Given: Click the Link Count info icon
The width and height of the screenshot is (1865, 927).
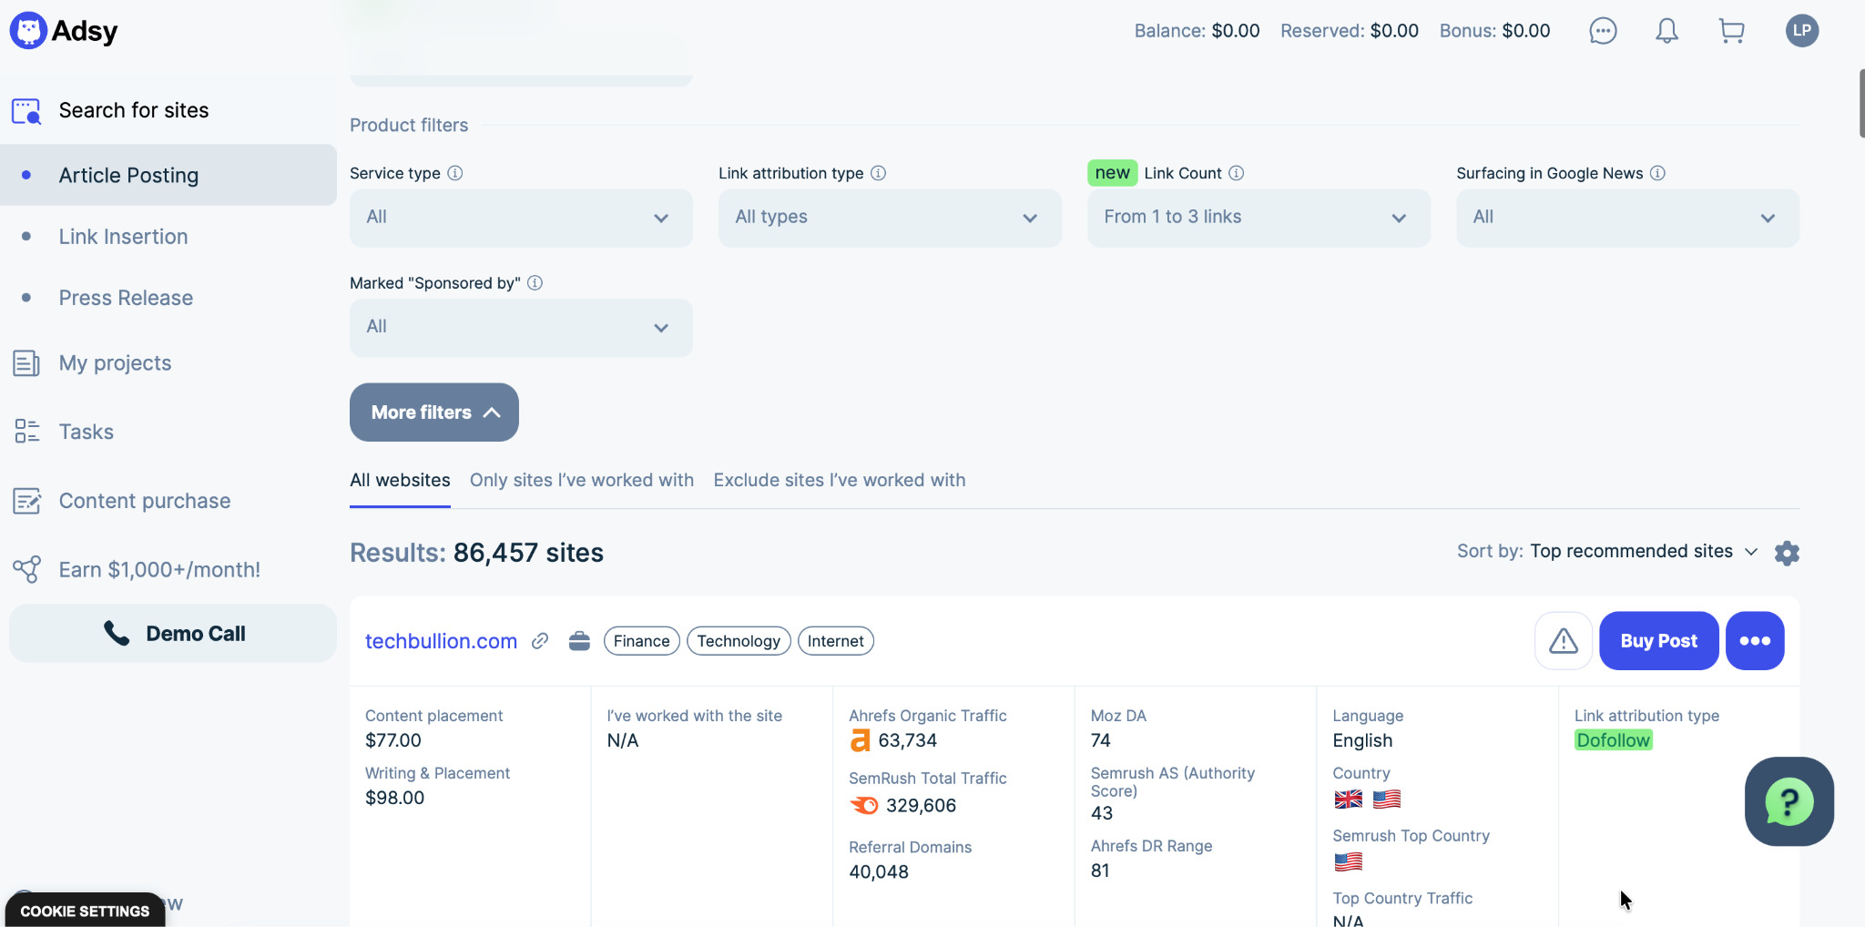Looking at the screenshot, I should (1236, 173).
